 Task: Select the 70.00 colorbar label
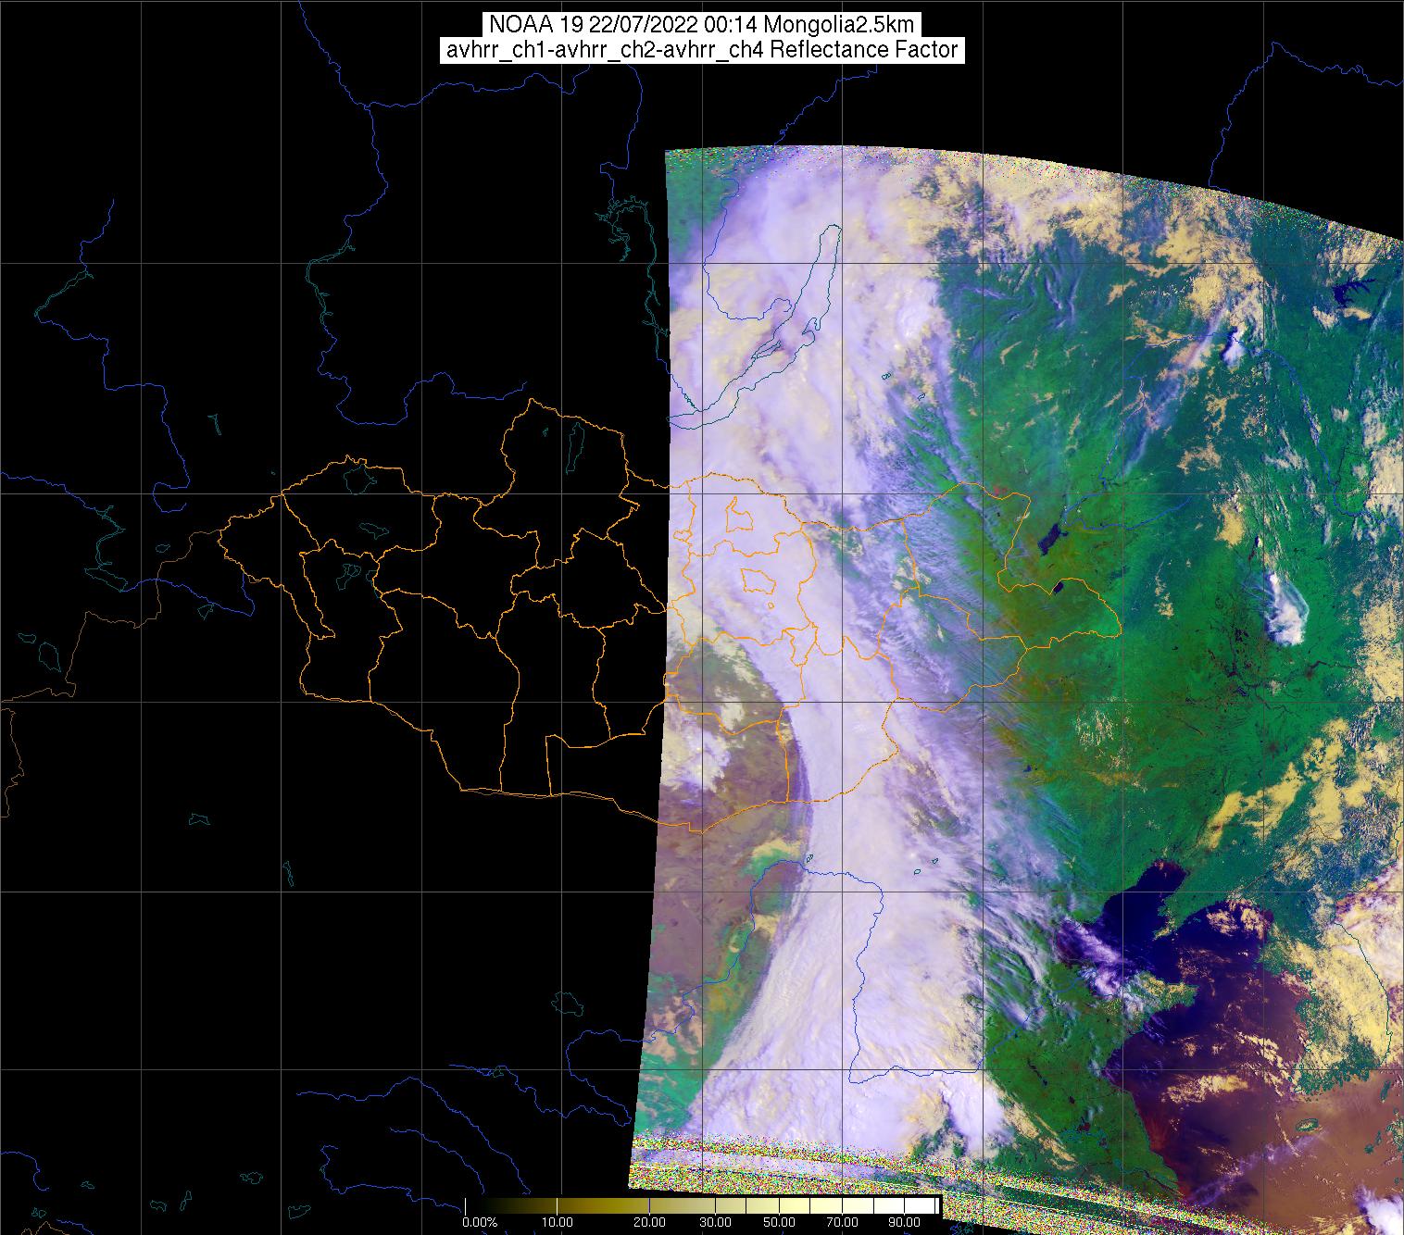coord(840,1223)
